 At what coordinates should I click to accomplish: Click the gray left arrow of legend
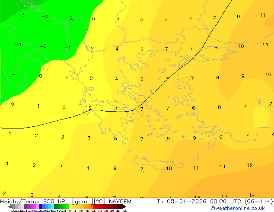(x=10, y=207)
